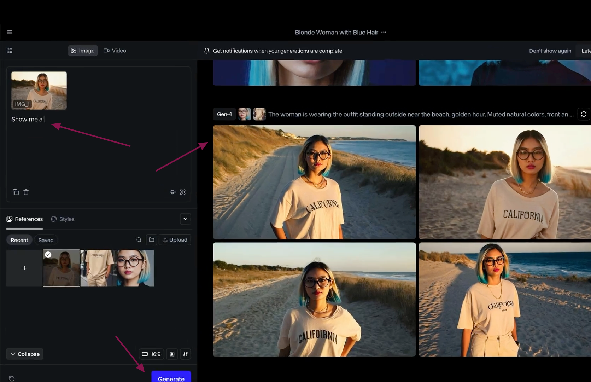Switch to the Video tab
This screenshot has height=382, width=591.
tap(115, 51)
